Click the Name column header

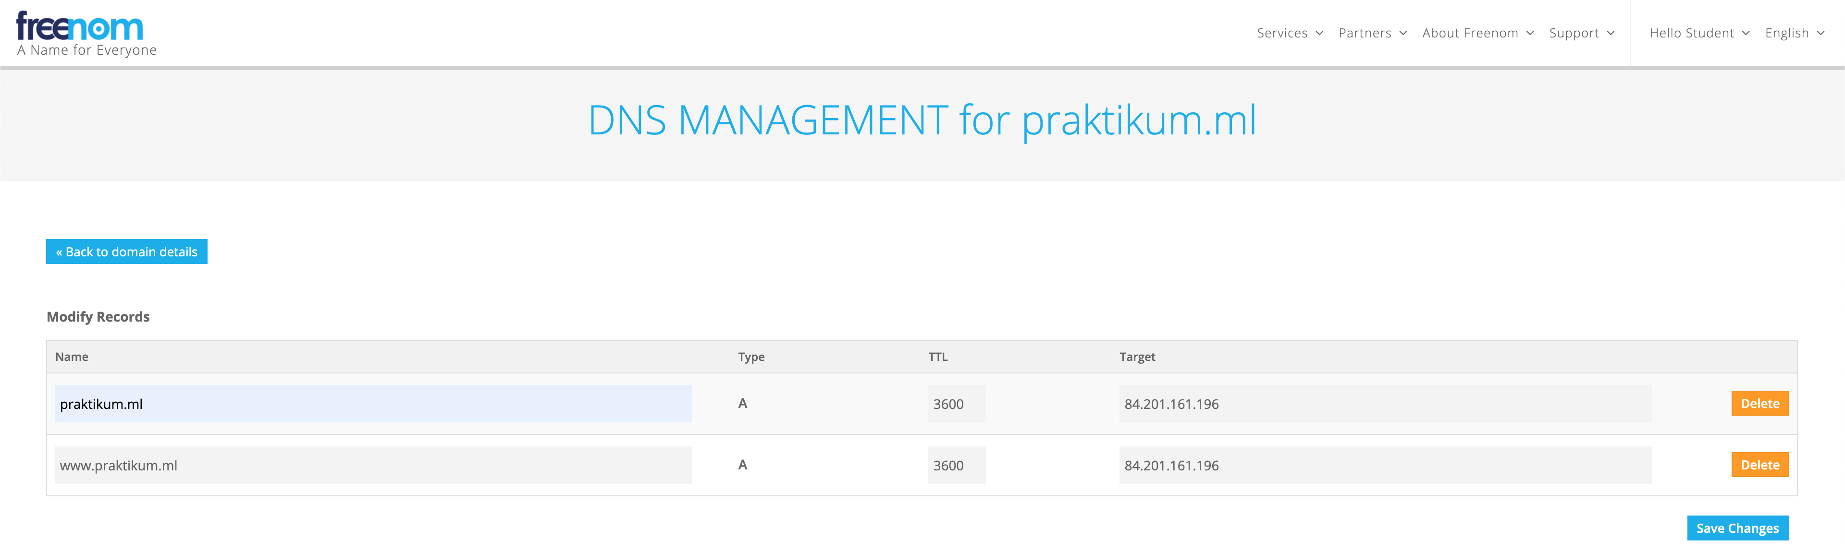click(x=72, y=357)
